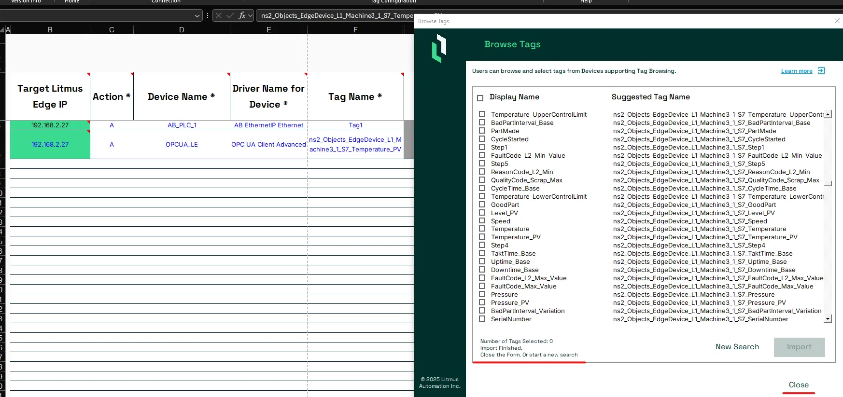This screenshot has height=397, width=843.
Task: Select spreadsheet column C header
Action: pyautogui.click(x=112, y=29)
